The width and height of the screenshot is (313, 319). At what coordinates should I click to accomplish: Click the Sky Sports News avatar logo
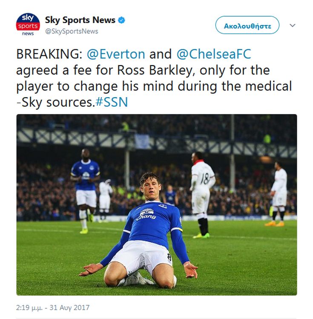pyautogui.click(x=28, y=25)
